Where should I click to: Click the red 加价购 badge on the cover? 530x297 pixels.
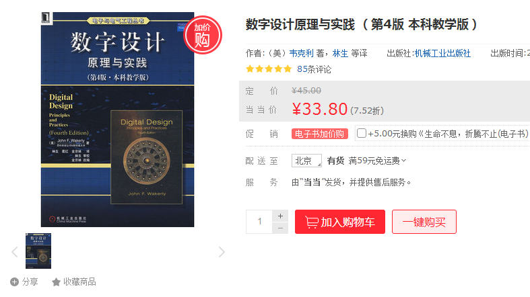pos(203,35)
